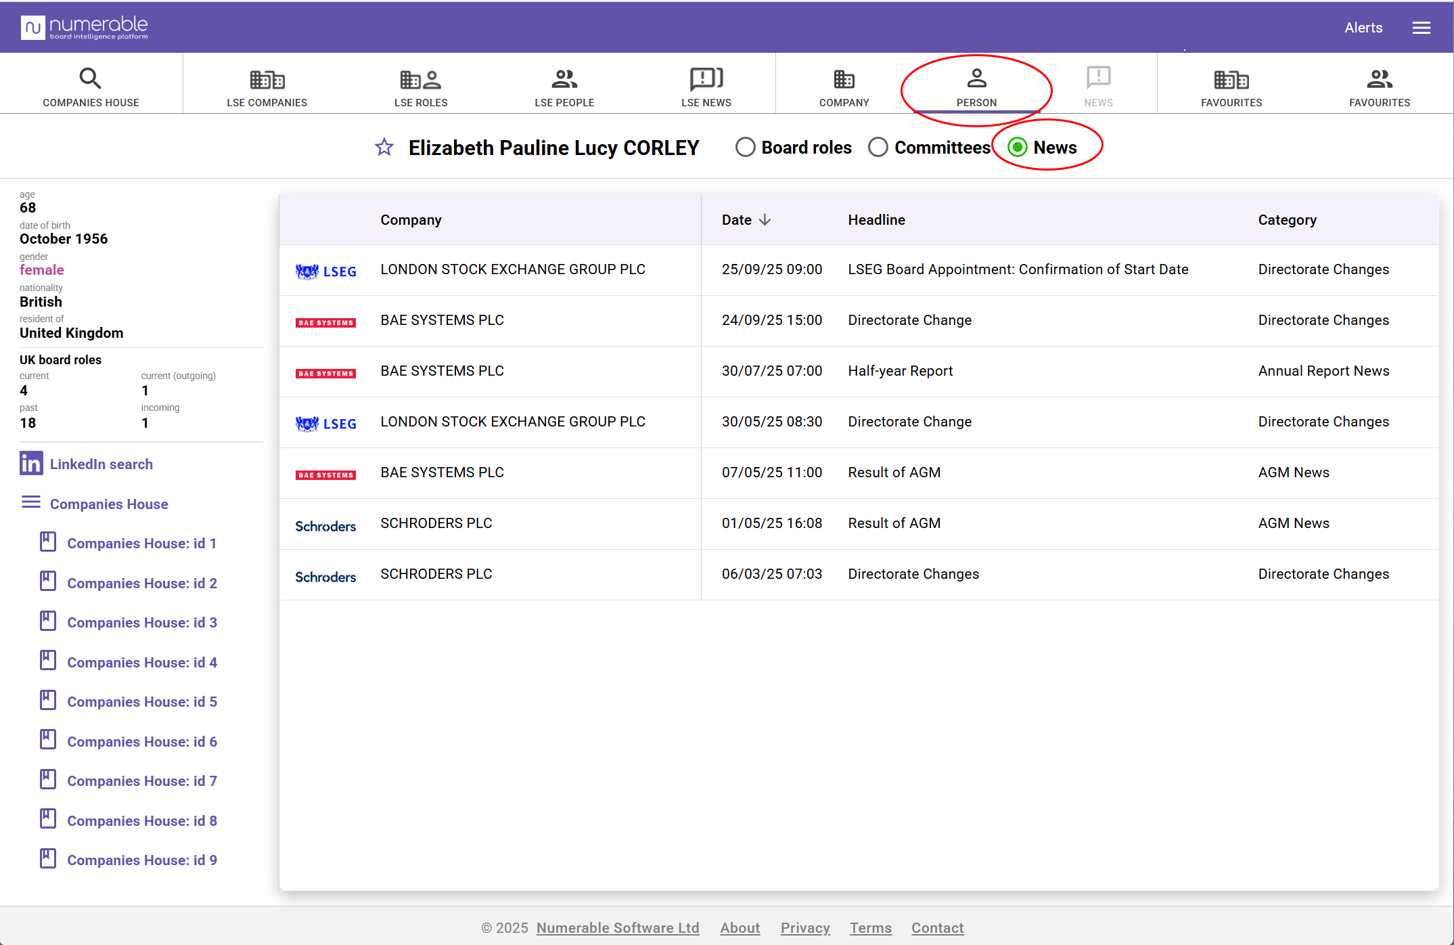Viewport: 1454px width, 945px height.
Task: Collapse the Companies House list
Action: click(x=31, y=503)
